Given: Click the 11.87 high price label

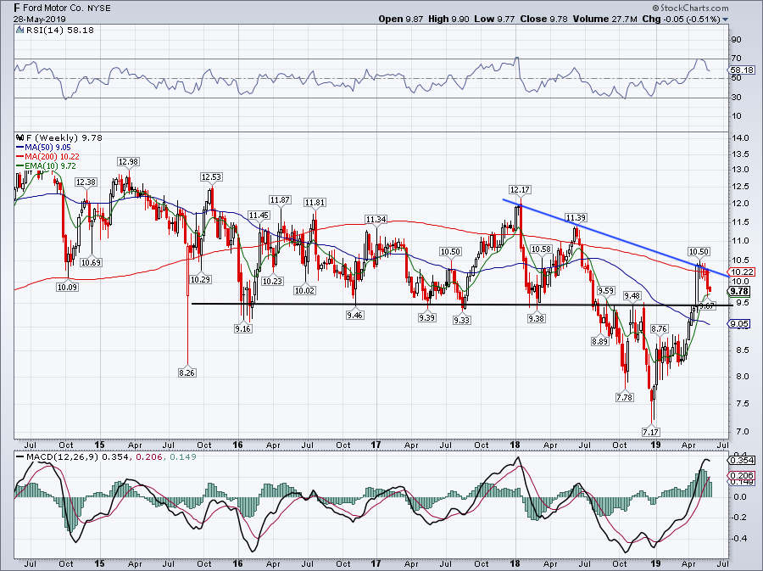Looking at the screenshot, I should [x=281, y=200].
